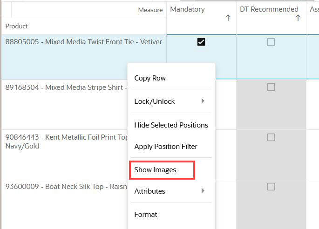Select row 93600009 Boat Neck Silk Top
Image resolution: width=319 pixels, height=229 pixels.
click(66, 187)
